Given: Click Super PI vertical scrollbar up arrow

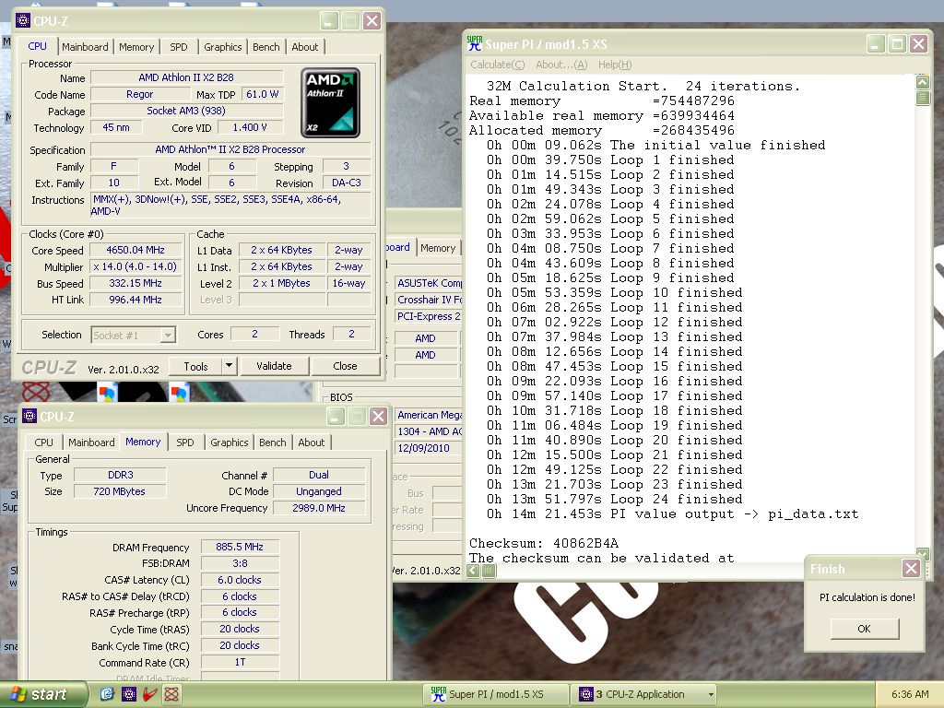Looking at the screenshot, I should point(922,82).
